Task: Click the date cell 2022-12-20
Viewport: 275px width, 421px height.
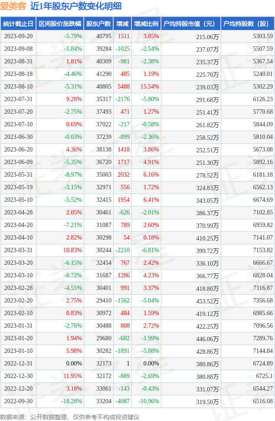Action: coord(18,388)
